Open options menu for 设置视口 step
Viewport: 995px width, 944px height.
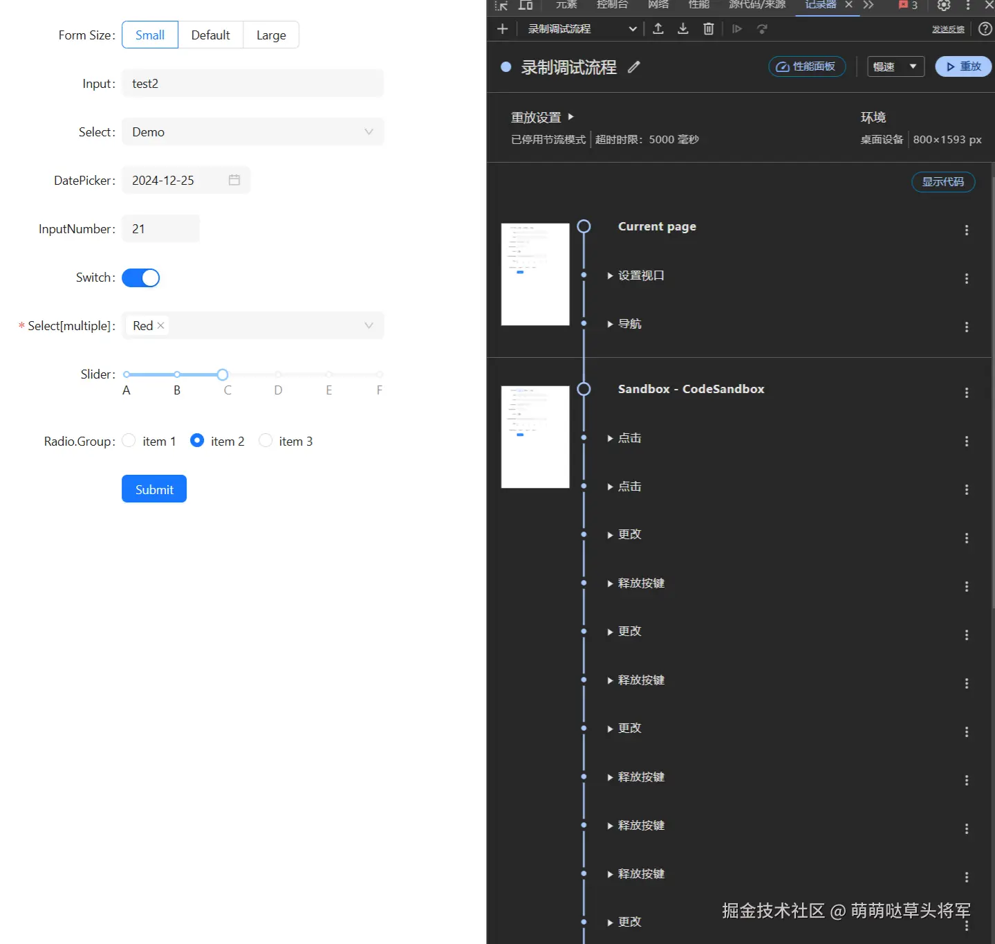click(x=967, y=279)
